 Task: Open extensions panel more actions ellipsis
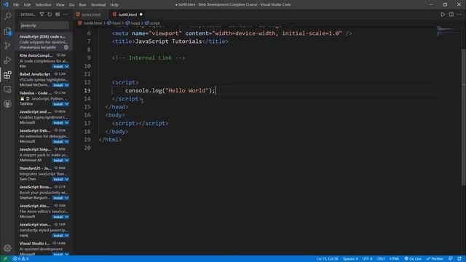(66, 15)
